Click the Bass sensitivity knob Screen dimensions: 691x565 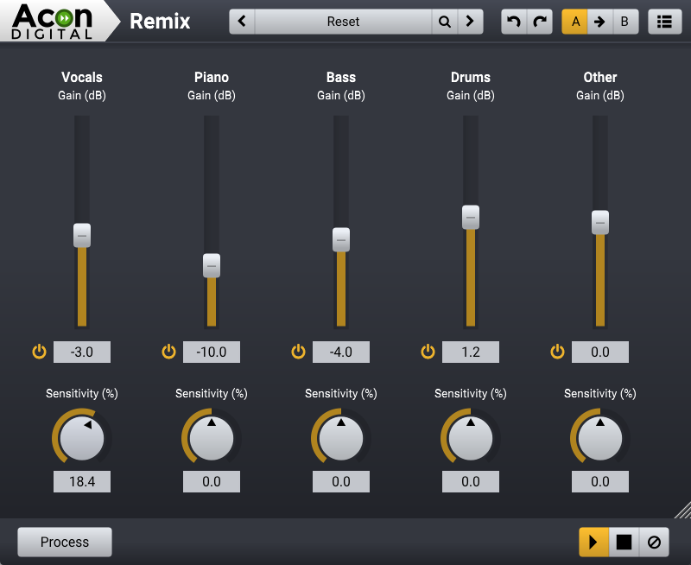tap(341, 438)
